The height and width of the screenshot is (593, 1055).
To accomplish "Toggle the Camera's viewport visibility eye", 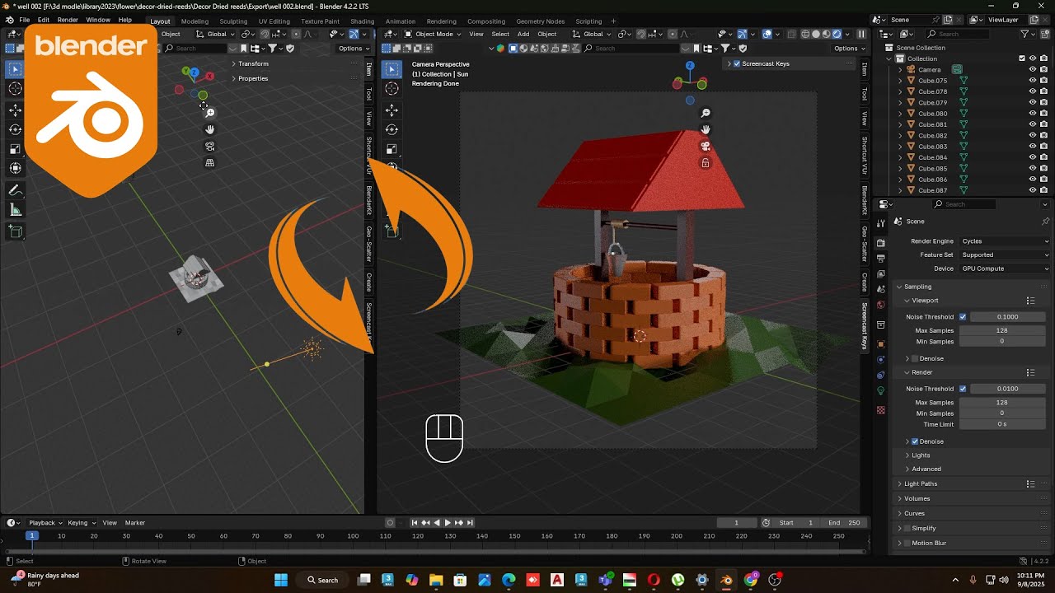I will tap(1032, 70).
